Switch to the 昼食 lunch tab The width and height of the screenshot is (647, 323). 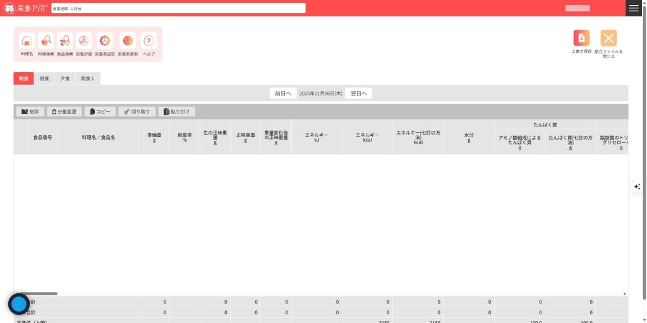pos(44,79)
